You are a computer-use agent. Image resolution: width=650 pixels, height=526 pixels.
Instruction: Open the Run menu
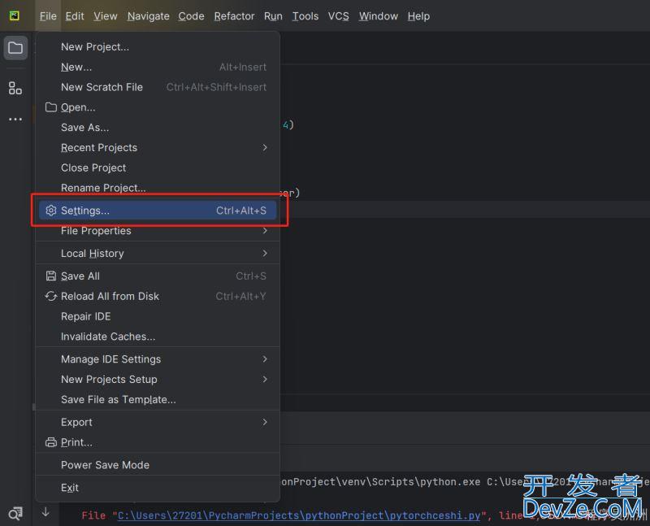point(273,16)
